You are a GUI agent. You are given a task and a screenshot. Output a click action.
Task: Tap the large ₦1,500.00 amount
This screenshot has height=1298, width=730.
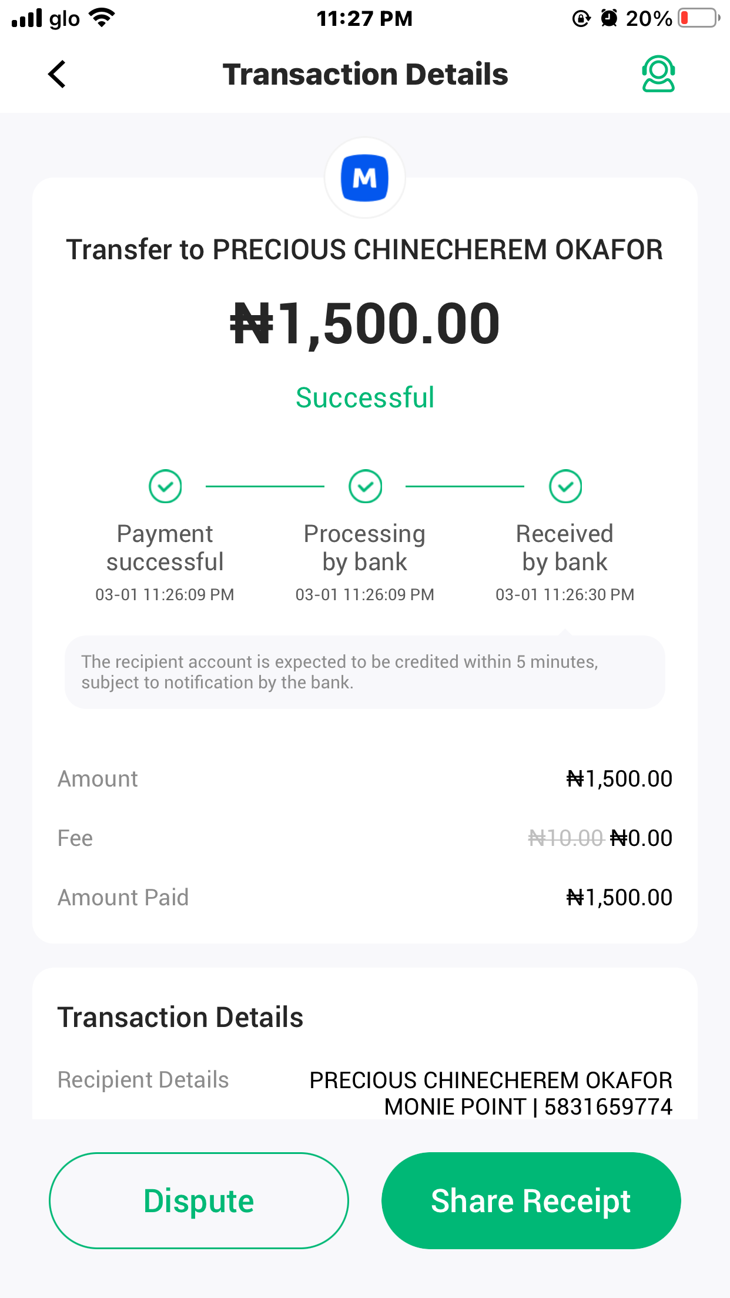pyautogui.click(x=365, y=324)
